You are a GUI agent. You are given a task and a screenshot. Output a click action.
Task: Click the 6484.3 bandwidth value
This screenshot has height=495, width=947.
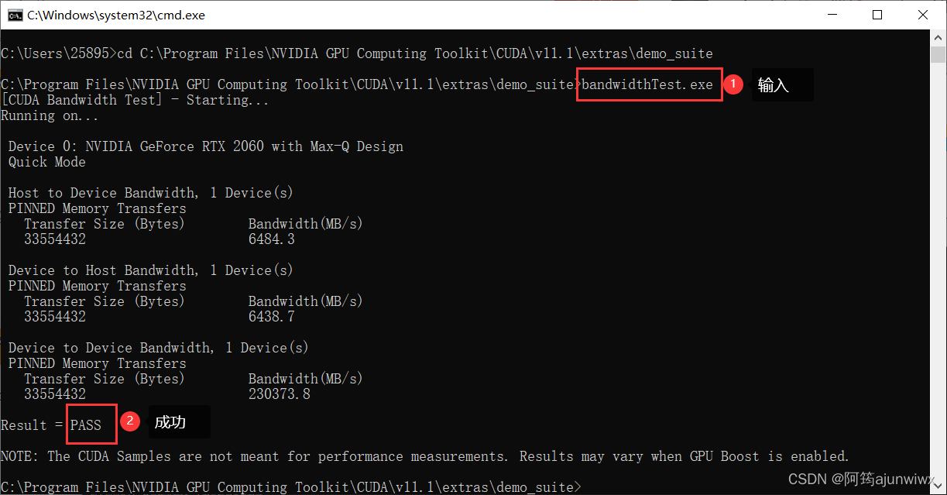[x=272, y=239]
